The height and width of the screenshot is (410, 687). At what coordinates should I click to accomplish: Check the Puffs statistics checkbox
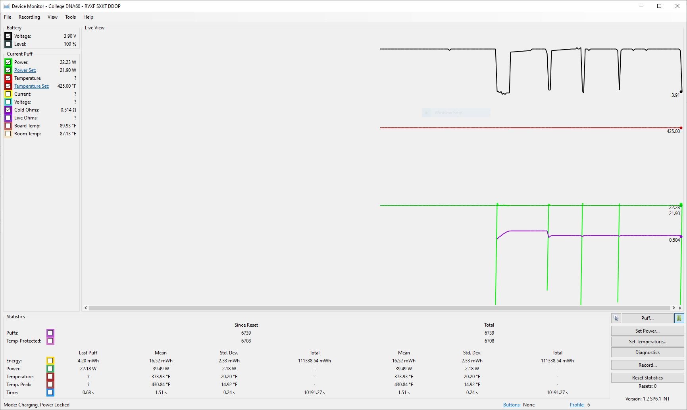(x=50, y=333)
